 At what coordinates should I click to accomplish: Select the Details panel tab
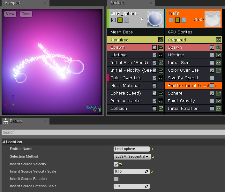(15, 121)
